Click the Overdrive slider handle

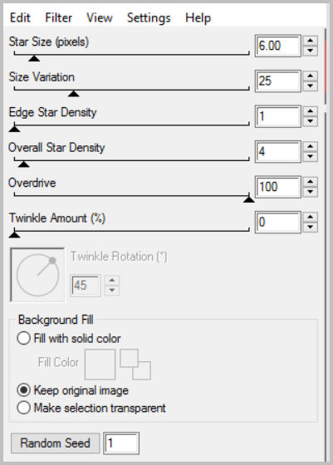[249, 199]
